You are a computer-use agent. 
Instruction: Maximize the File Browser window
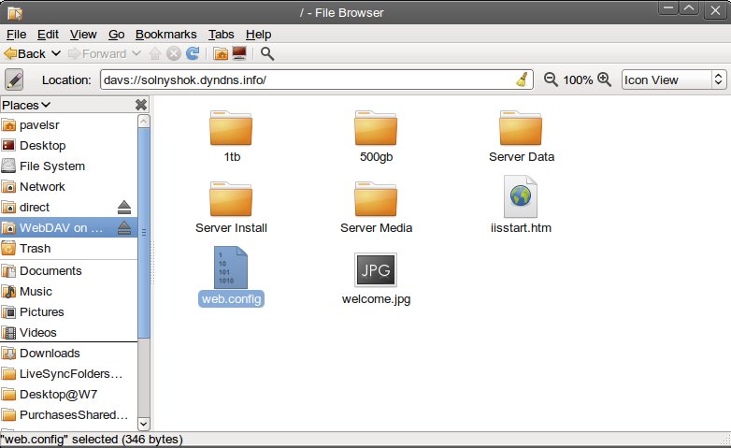tap(689, 8)
